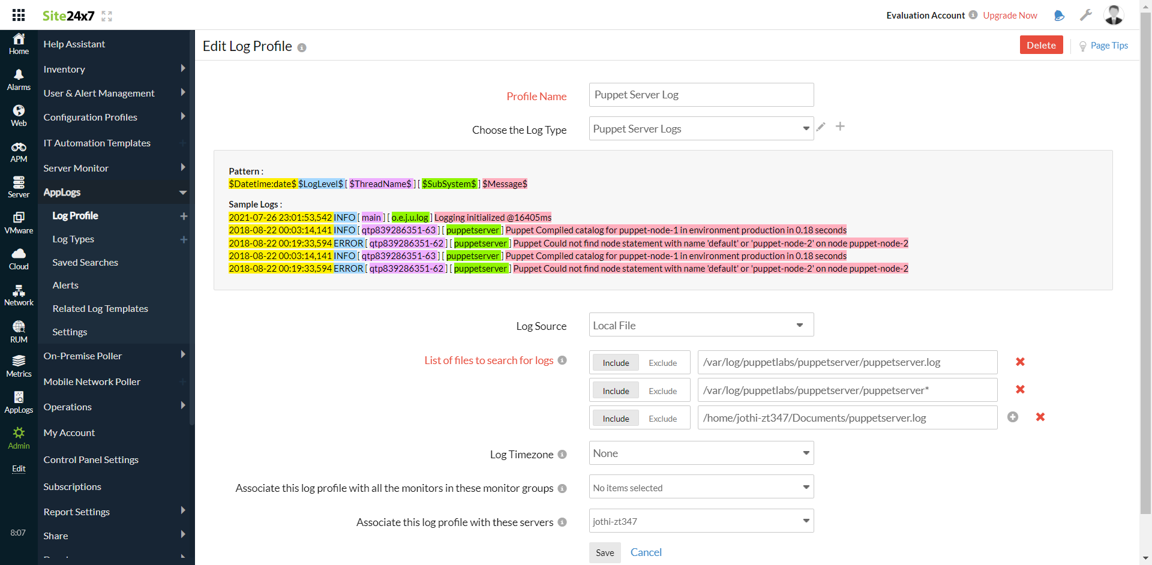Navigate to Saved Searches in AppLogs menu
Screen dimensions: 1152x565
[x=85, y=262]
